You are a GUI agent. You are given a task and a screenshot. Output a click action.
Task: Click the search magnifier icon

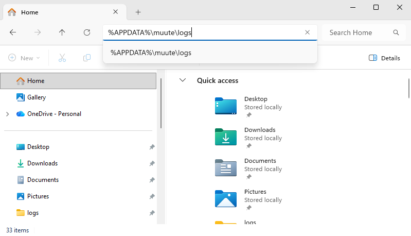tap(396, 32)
